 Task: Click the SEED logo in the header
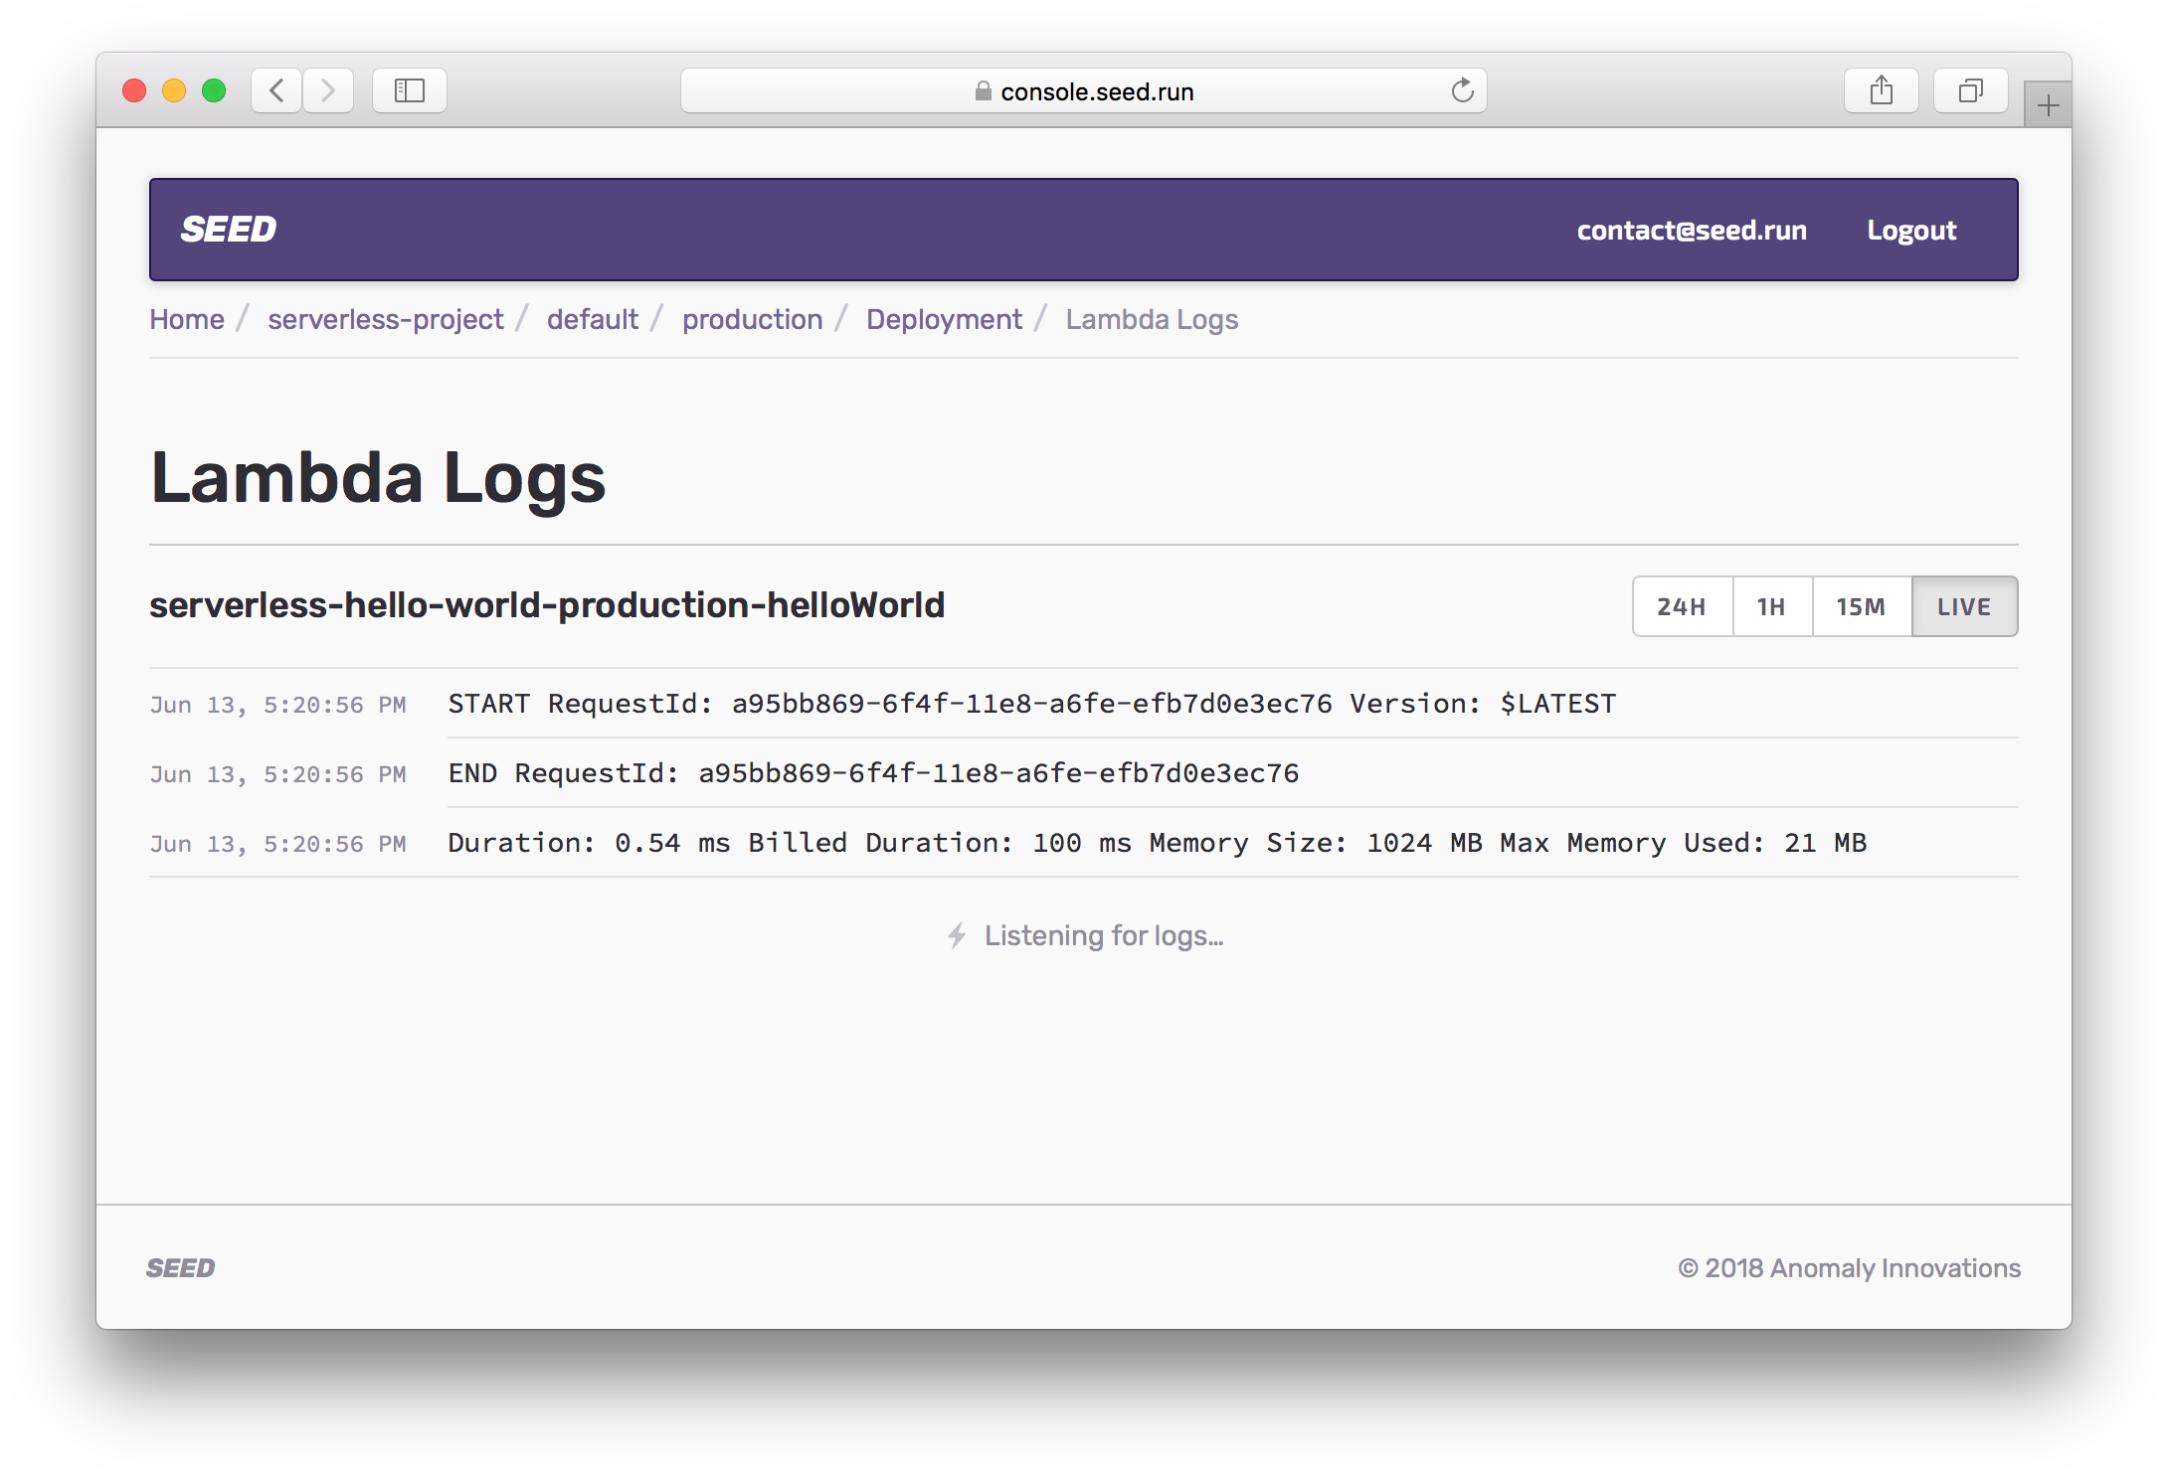click(x=229, y=229)
